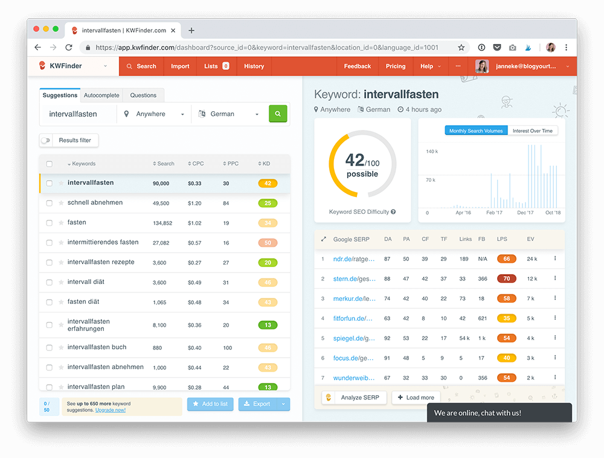Select Interest Over Time chart tab
604x458 pixels.
pyautogui.click(x=532, y=131)
